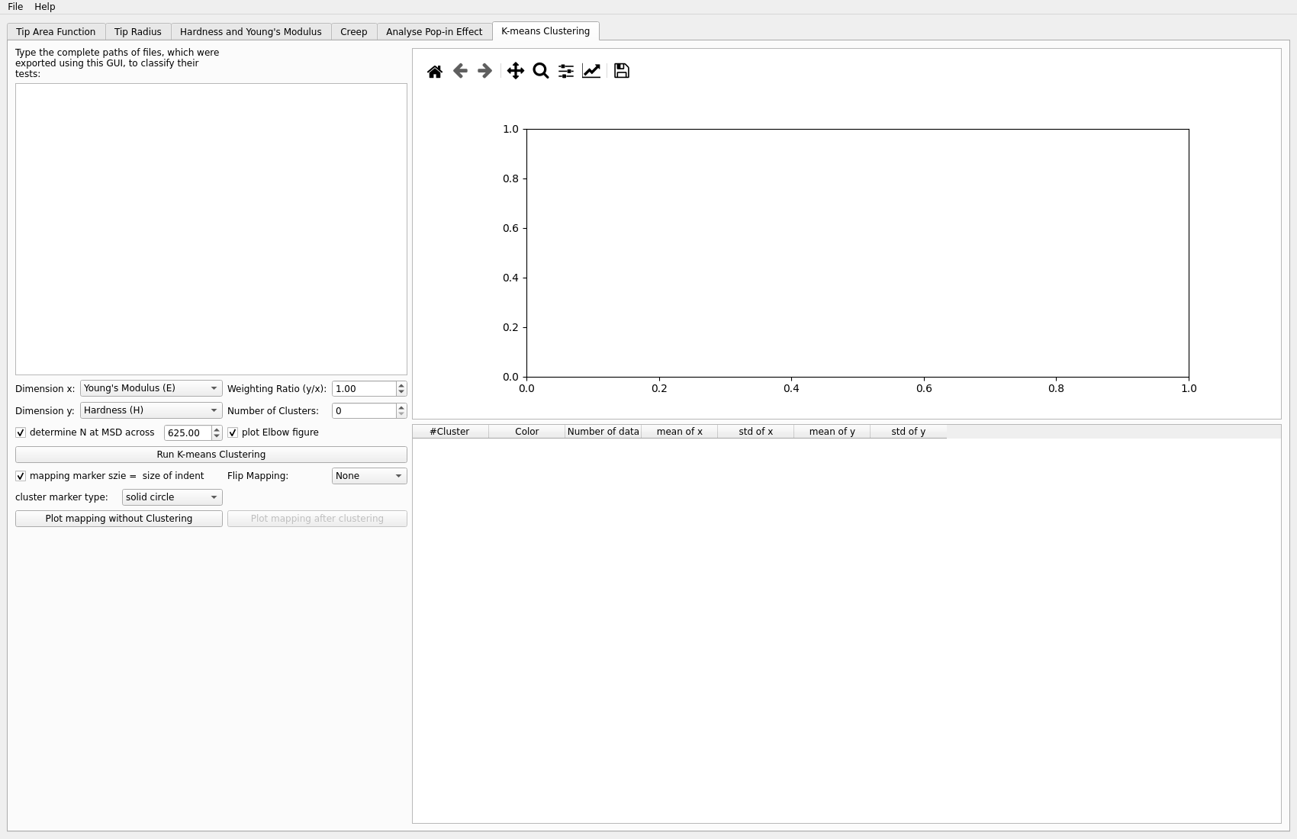Go back to previous plot view

pyautogui.click(x=460, y=71)
